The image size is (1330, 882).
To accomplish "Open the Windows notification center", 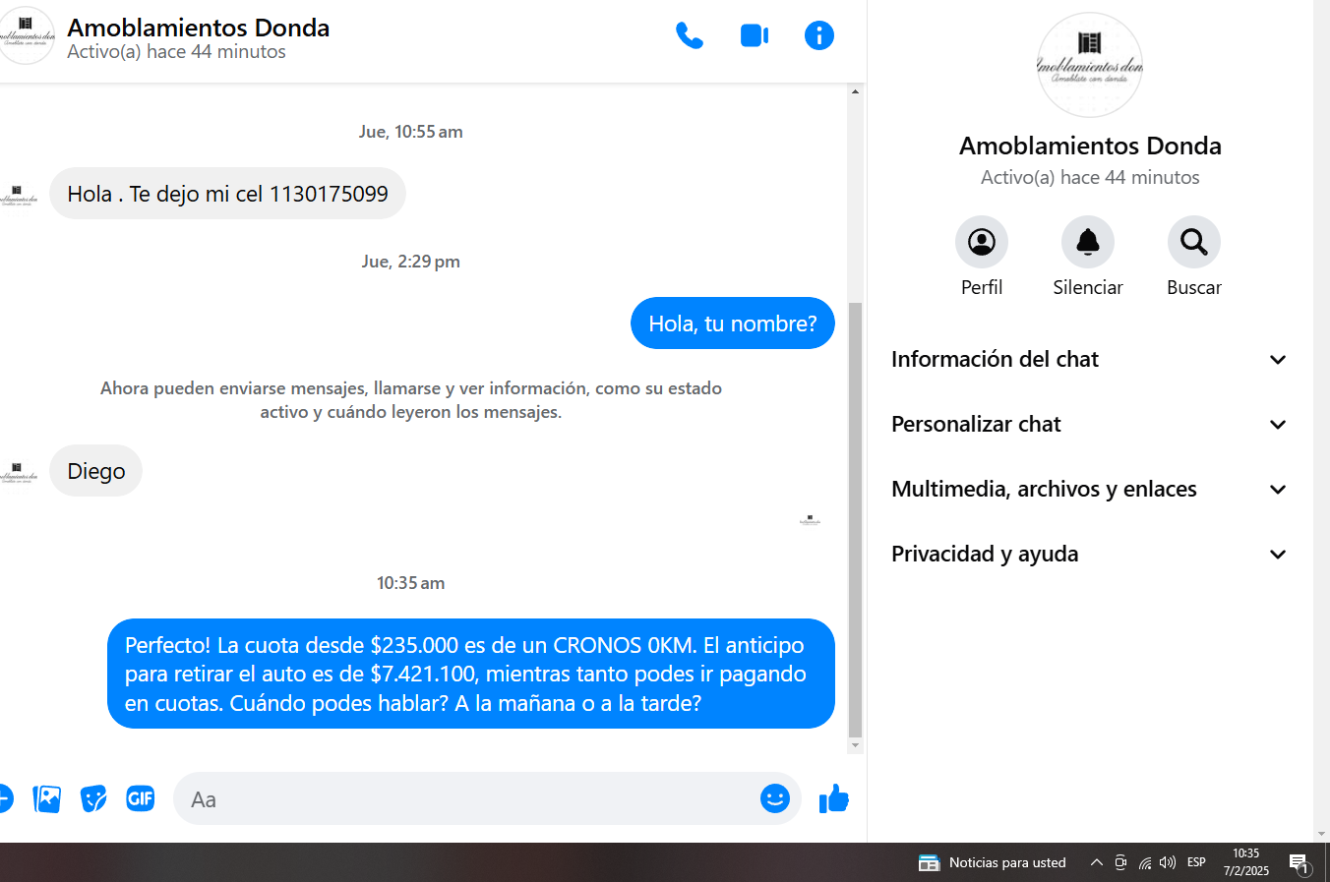I will click(x=1300, y=863).
